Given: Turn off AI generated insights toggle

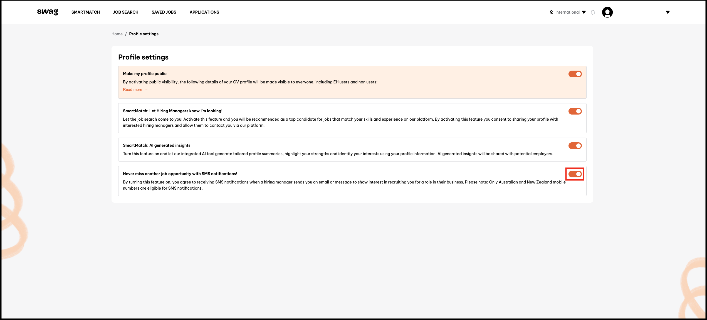Looking at the screenshot, I should (x=575, y=146).
